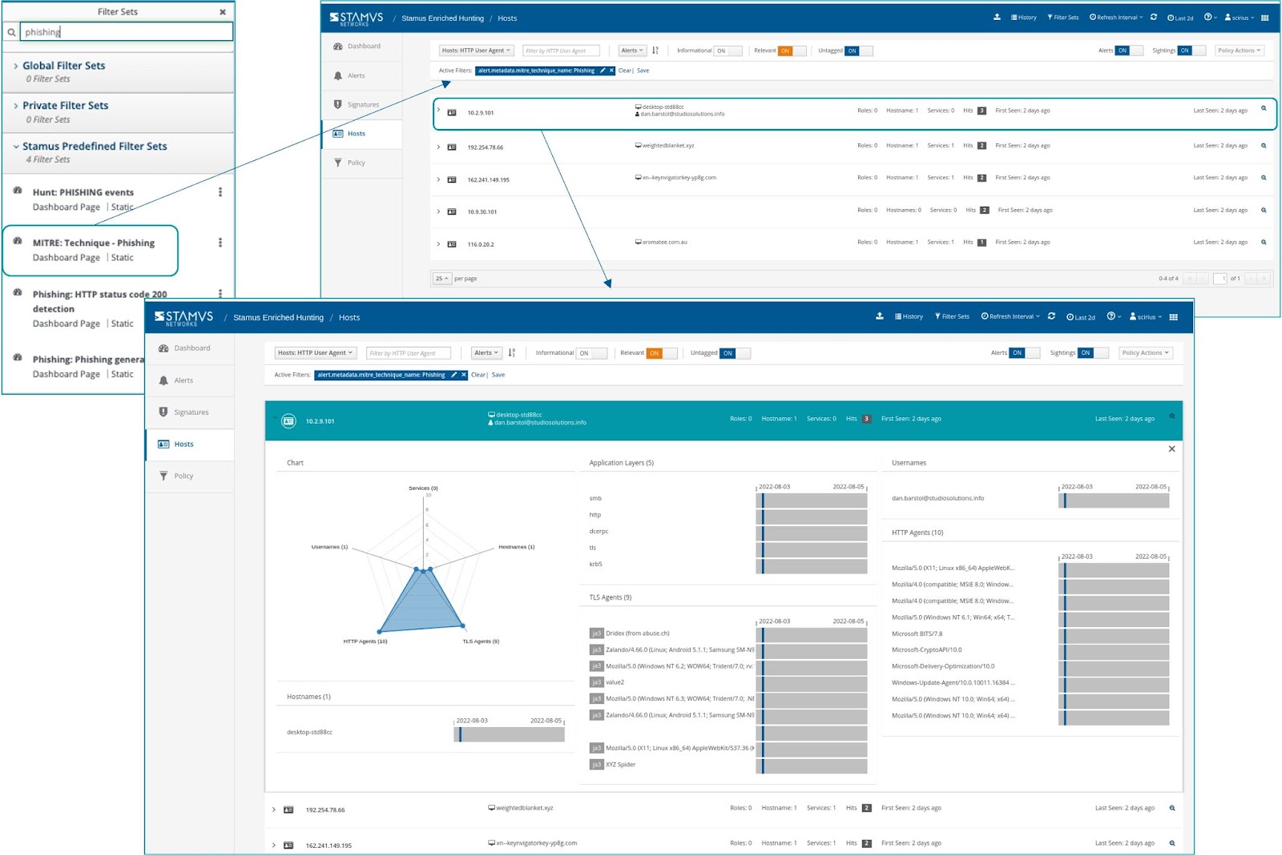Close the Filter Sets panel
1282x856 pixels.
point(223,12)
